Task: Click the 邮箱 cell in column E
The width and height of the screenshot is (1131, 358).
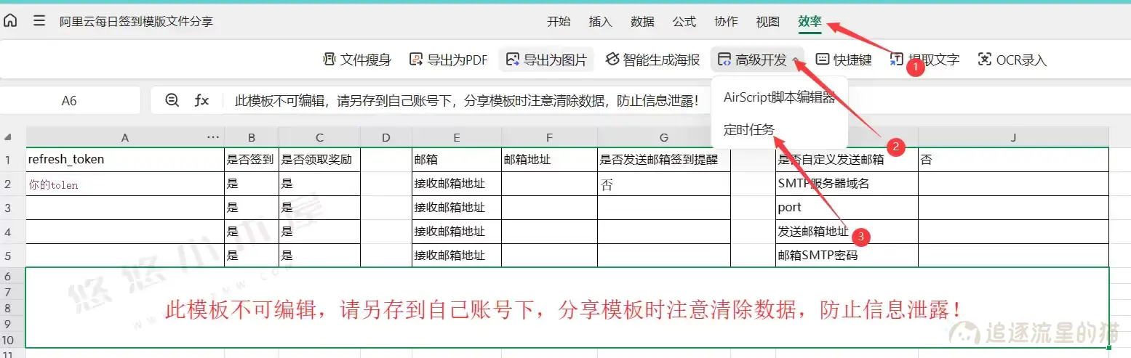Action: point(456,160)
